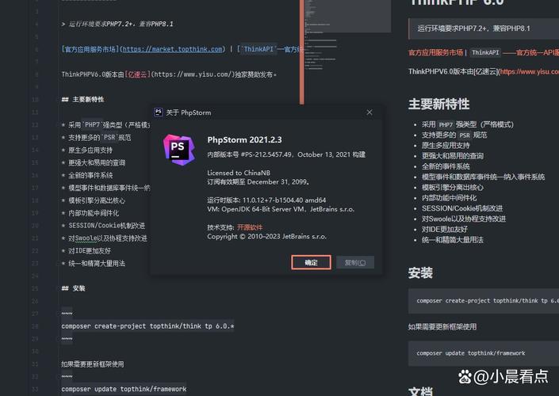Click the ThinkAPI badge in the preview pane
This screenshot has height=396, width=559.
485,53
